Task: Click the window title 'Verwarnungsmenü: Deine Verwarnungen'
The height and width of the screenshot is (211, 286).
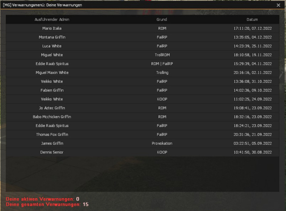Action: (x=47, y=5)
